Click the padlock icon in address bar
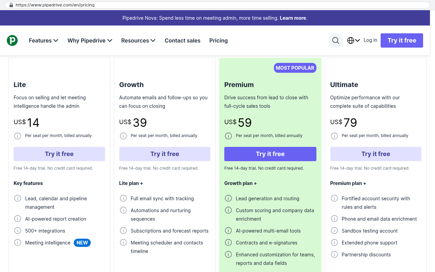 (11, 5)
